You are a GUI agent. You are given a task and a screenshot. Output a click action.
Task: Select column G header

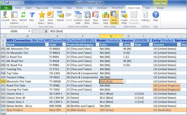[111, 36]
